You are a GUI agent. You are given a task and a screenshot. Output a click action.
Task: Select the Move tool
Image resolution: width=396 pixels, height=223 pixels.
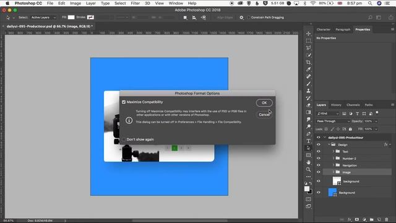308,33
